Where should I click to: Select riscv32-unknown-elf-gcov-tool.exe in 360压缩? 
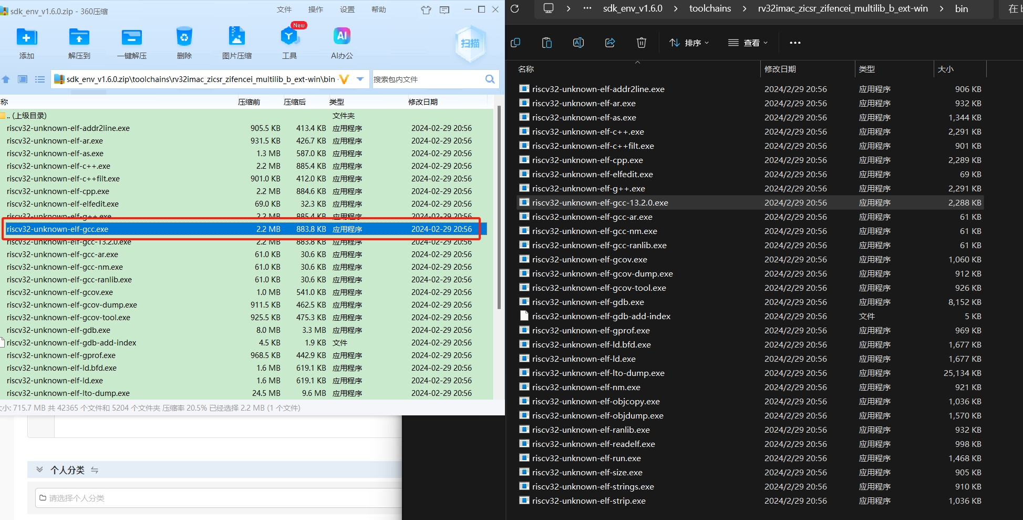point(246,318)
